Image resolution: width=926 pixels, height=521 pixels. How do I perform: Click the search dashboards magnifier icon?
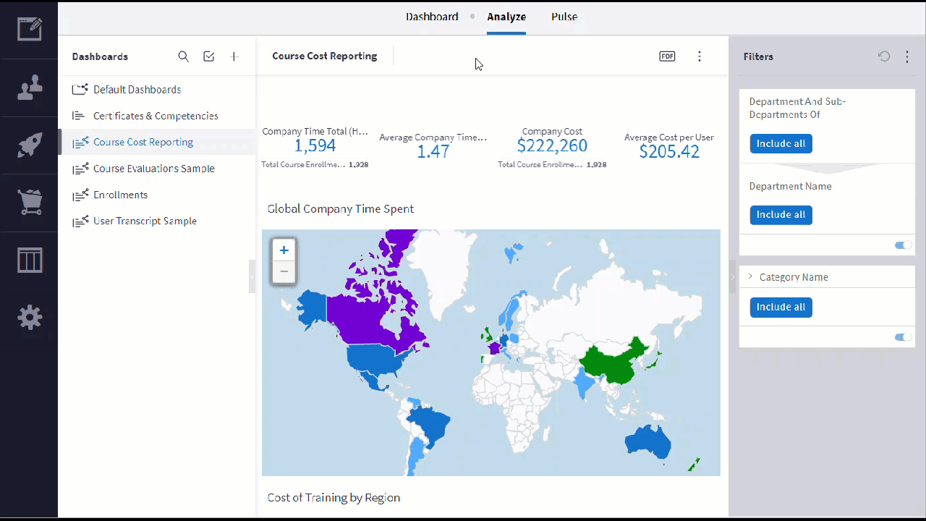(184, 56)
